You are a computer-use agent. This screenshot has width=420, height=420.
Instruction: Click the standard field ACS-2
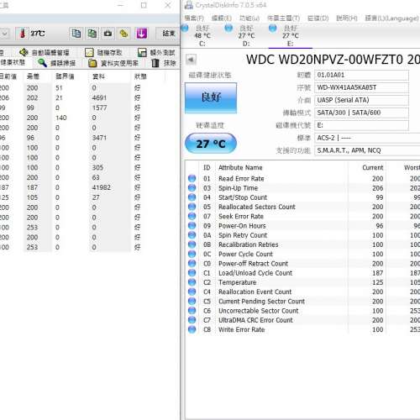[367, 138]
